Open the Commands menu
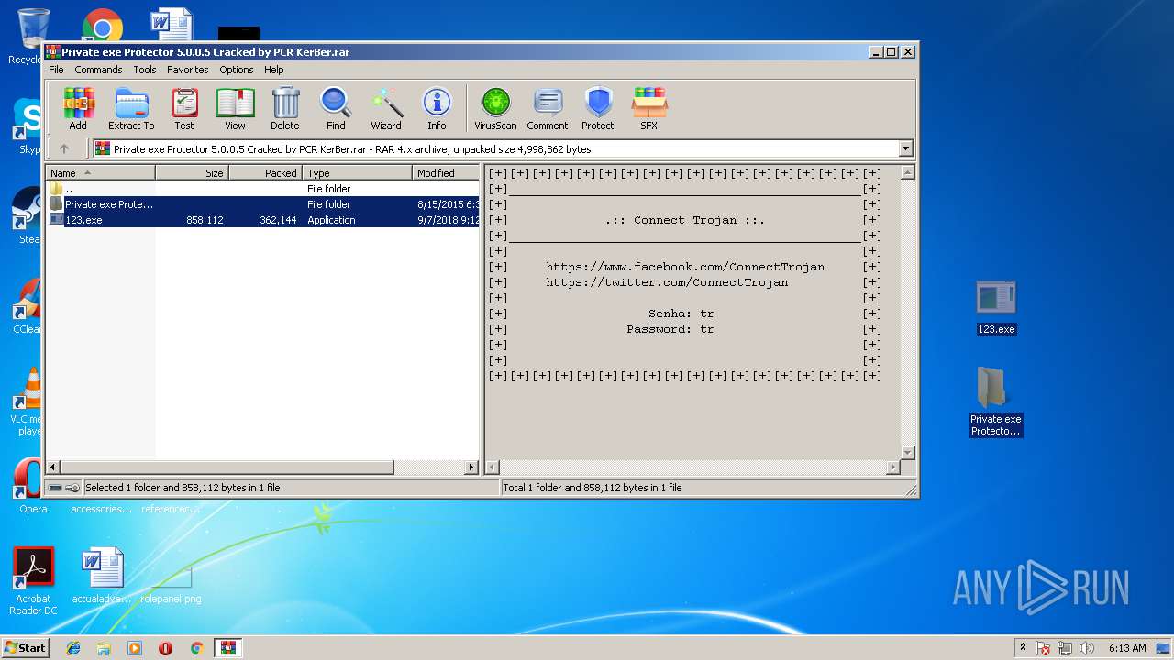The height and width of the screenshot is (660, 1174). [x=98, y=70]
